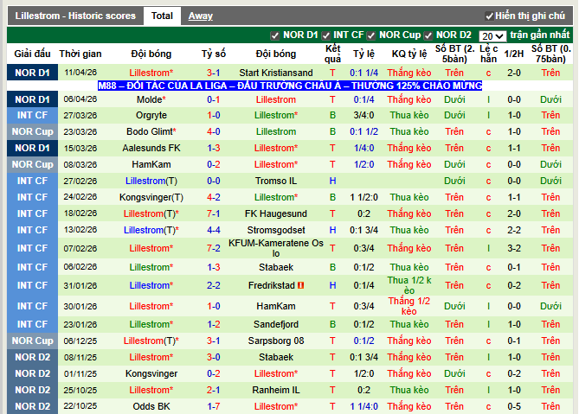Click the 4-4 score against Stromsgodset
579x414 pixels.
tap(213, 230)
